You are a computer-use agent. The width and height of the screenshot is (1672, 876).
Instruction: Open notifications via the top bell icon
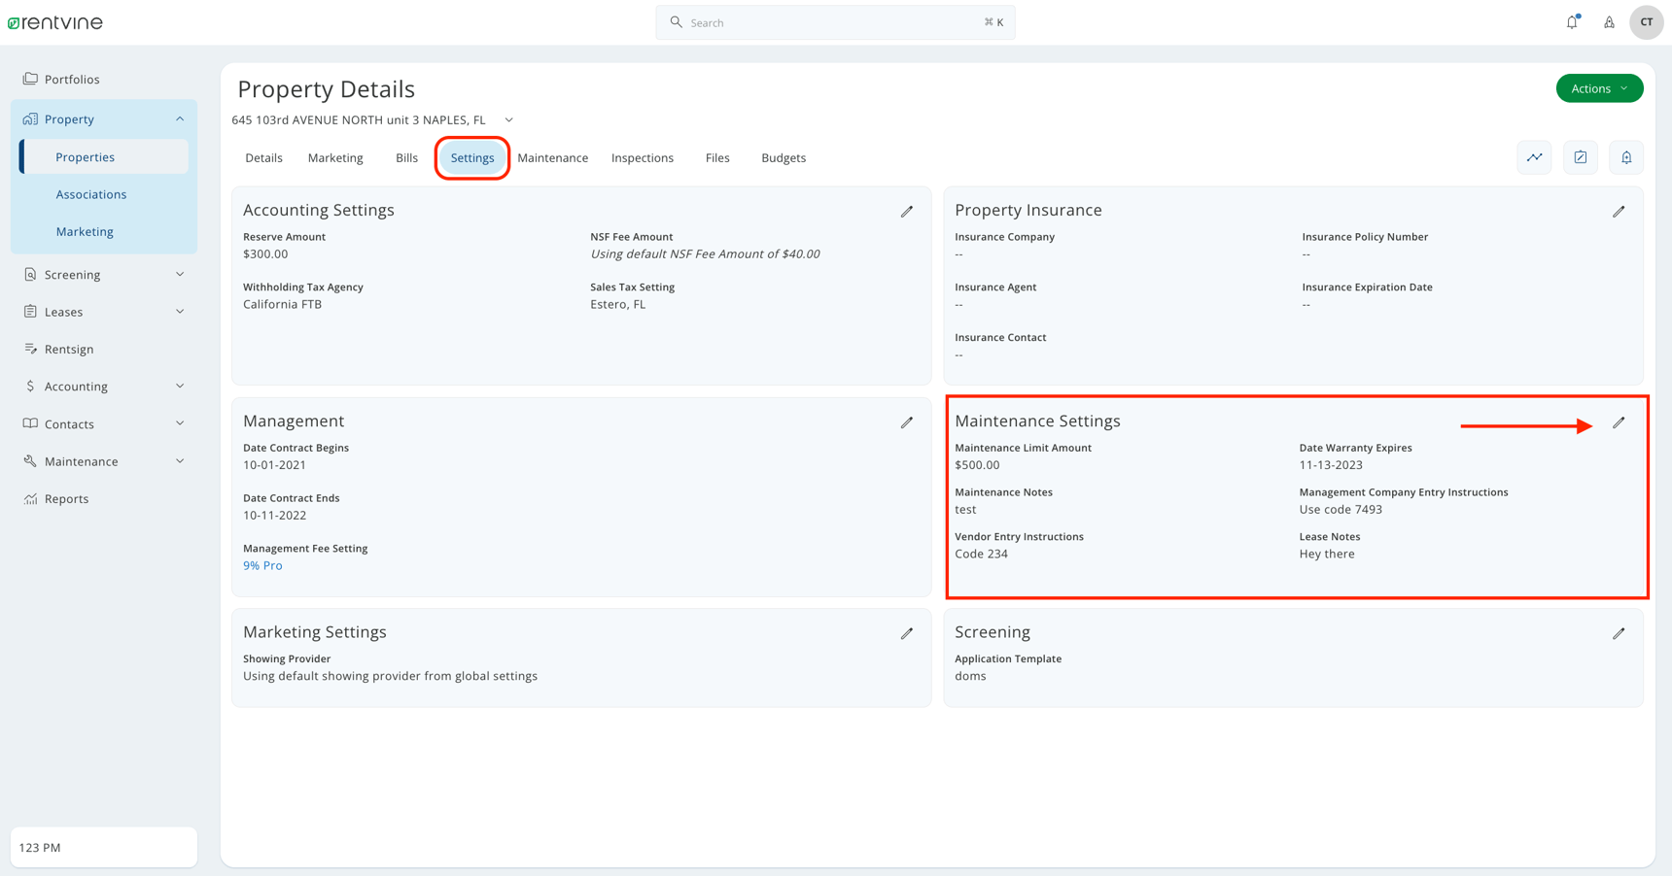pos(1571,21)
